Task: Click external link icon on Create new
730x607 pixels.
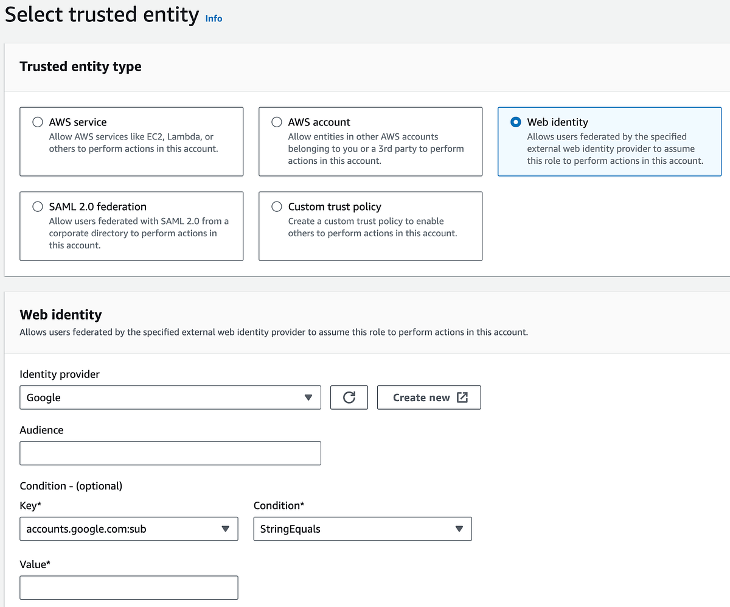Action: (462, 398)
